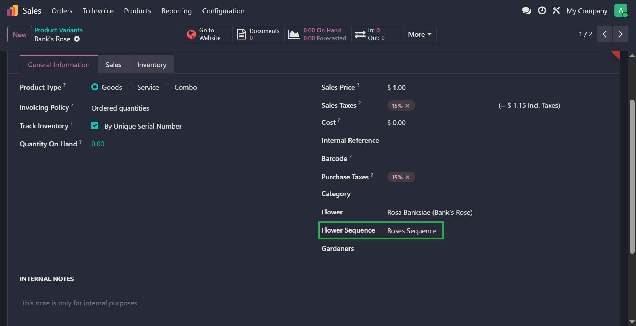Open the chat conversations icon

(526, 11)
